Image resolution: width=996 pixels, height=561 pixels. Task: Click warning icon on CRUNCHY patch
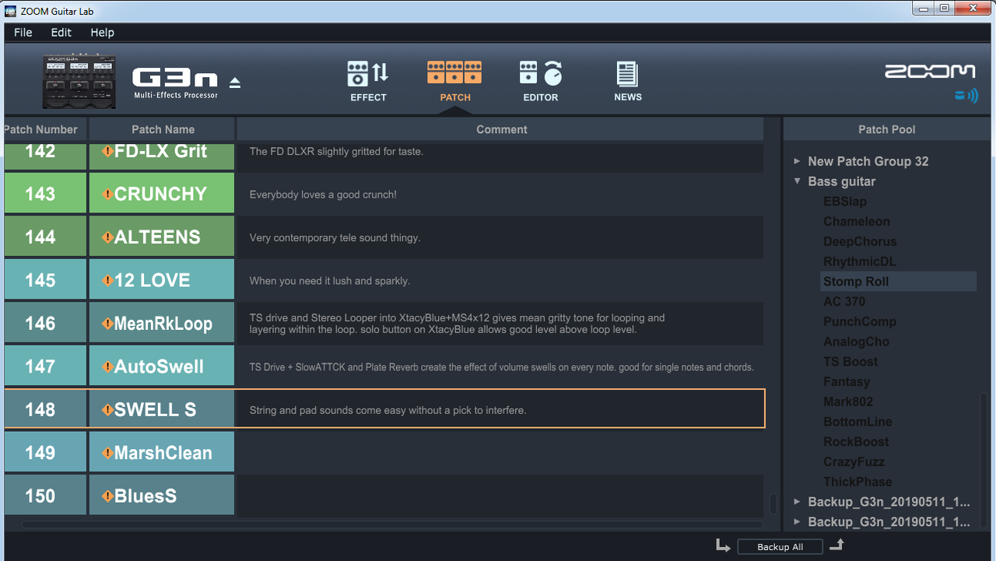tap(107, 194)
